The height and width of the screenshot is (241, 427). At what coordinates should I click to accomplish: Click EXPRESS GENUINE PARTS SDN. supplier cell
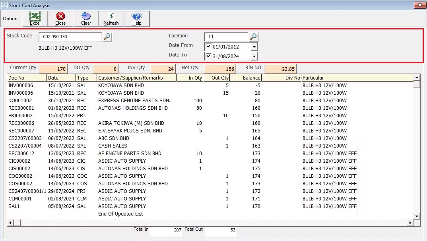point(134,101)
